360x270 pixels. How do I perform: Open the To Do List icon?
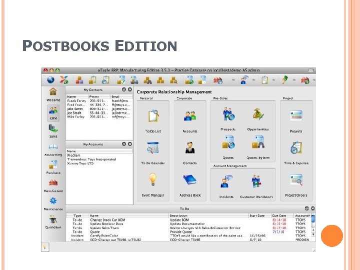[153, 115]
